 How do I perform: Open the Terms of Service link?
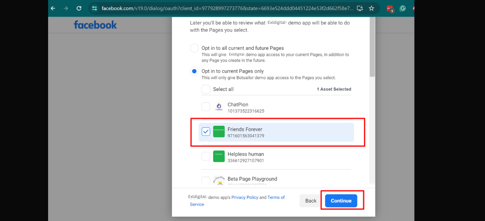237,201
